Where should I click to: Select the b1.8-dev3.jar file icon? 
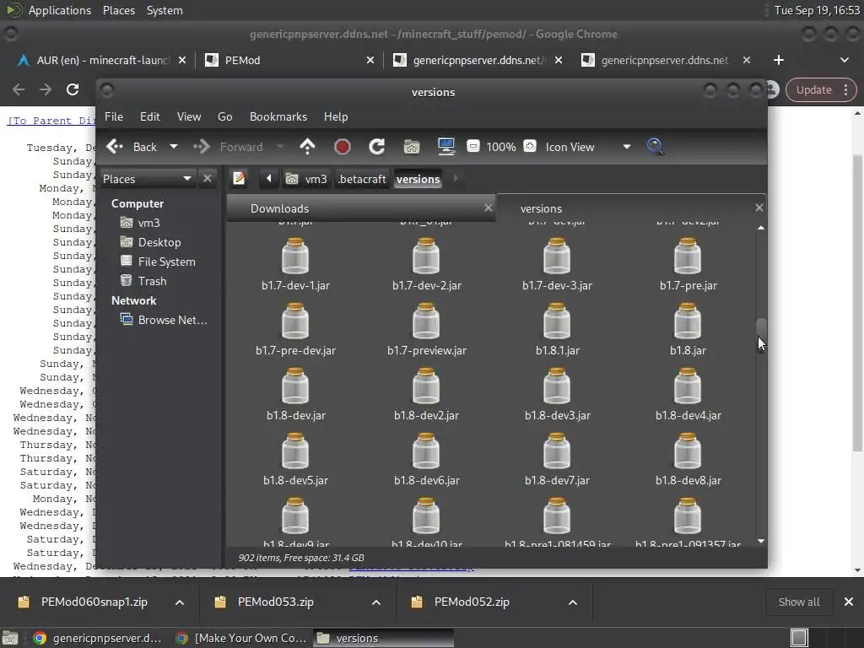point(557,386)
